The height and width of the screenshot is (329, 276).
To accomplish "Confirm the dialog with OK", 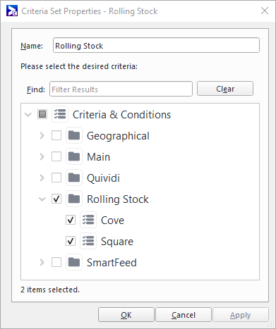I will (126, 315).
